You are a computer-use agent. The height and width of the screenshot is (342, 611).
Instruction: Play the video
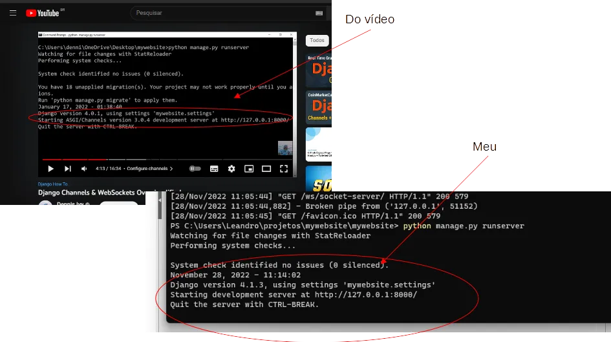(50, 169)
